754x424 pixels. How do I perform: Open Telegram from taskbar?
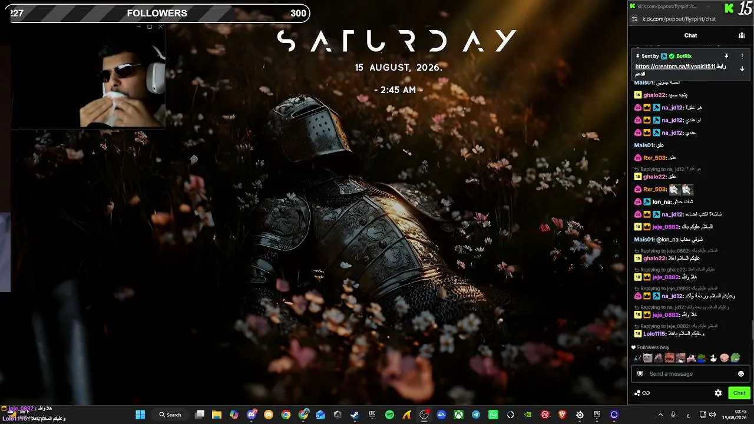[476, 415]
